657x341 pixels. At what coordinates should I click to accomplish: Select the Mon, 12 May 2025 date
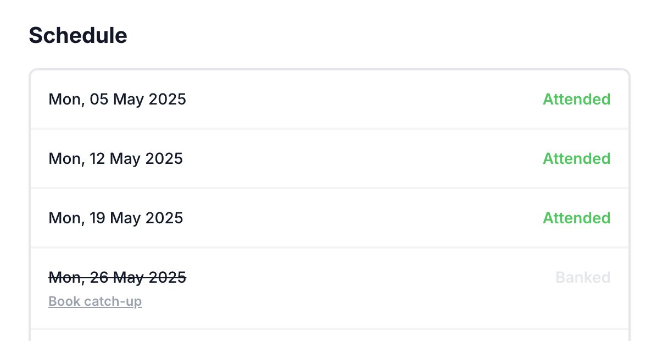pos(115,159)
